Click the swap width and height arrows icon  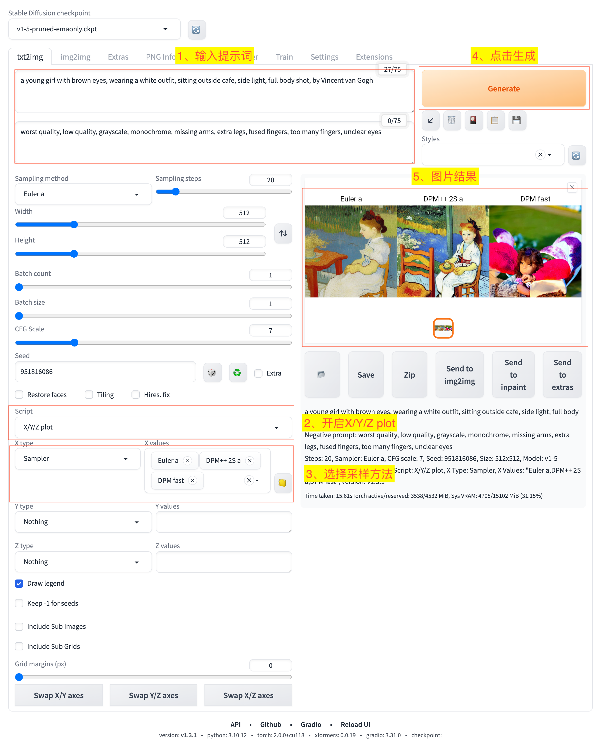click(x=283, y=233)
